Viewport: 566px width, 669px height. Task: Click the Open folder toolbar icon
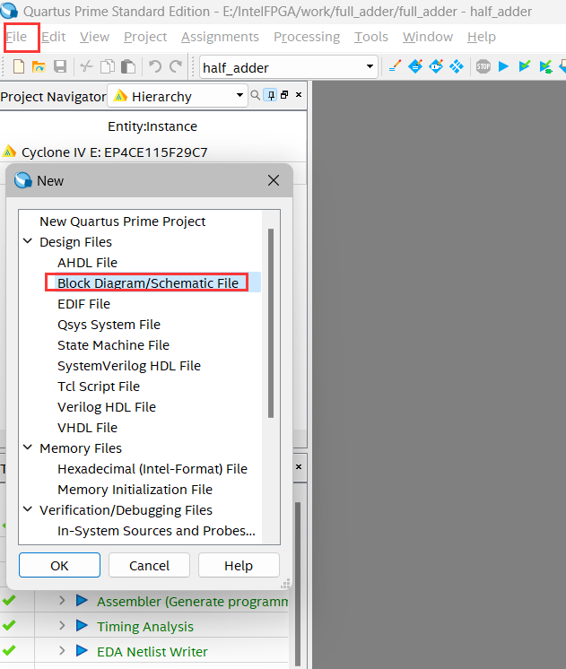pyautogui.click(x=39, y=67)
